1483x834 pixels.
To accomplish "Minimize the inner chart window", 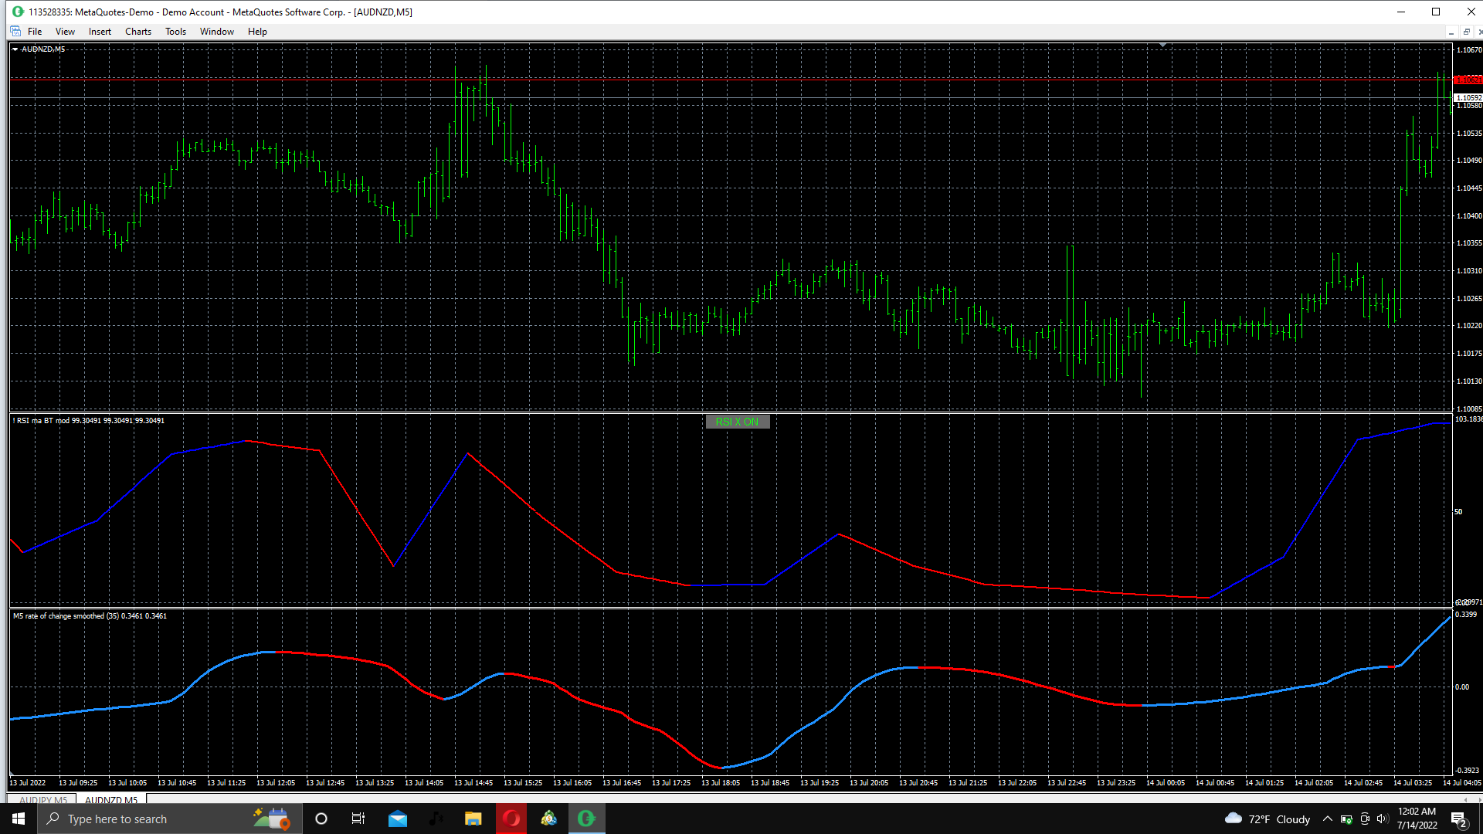I will (x=1451, y=32).
